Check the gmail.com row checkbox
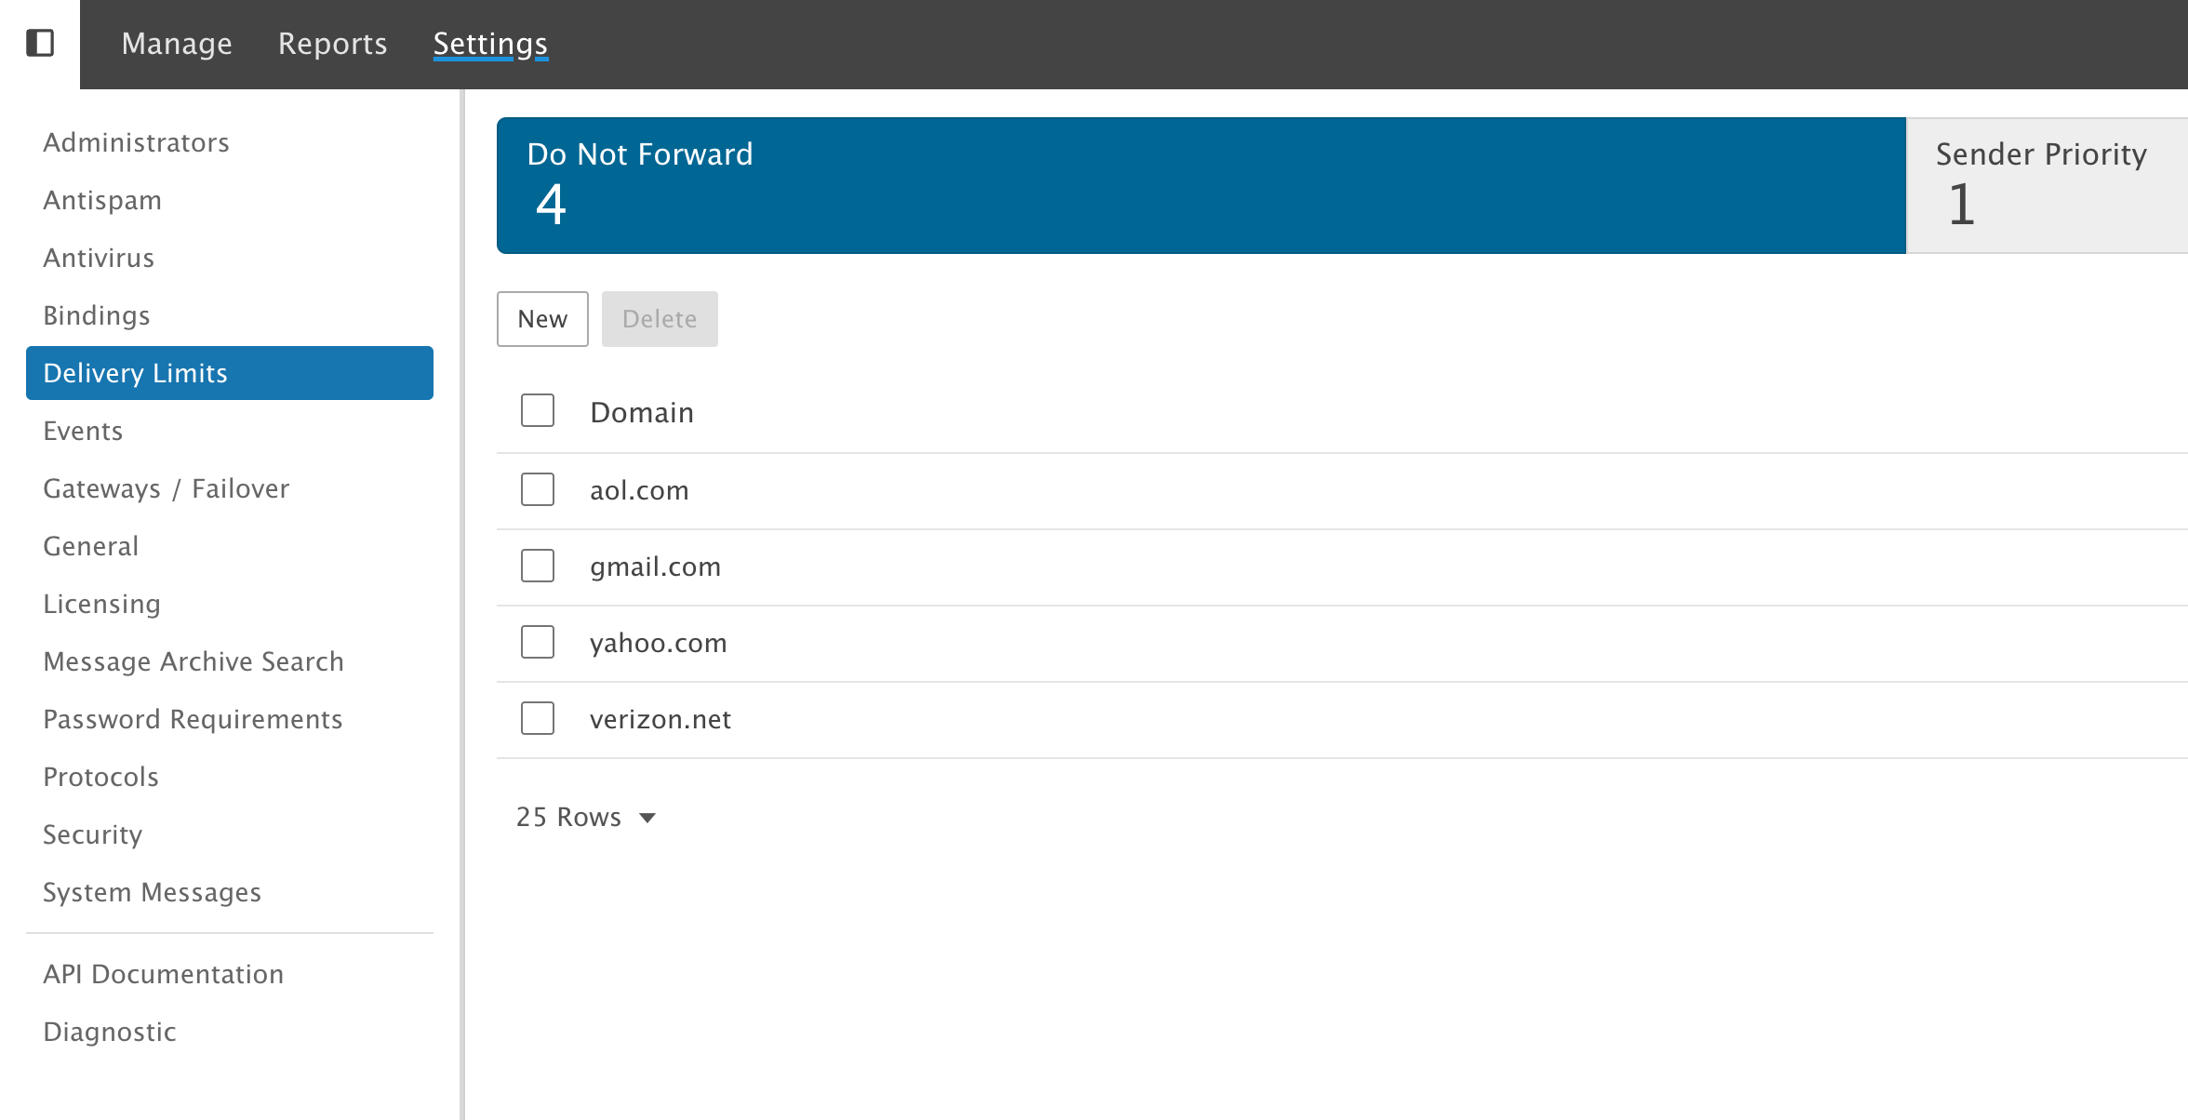This screenshot has width=2188, height=1120. pyautogui.click(x=538, y=566)
